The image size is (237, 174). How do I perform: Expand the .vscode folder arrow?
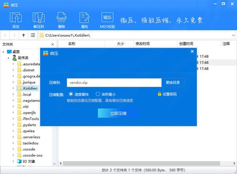point(13,149)
